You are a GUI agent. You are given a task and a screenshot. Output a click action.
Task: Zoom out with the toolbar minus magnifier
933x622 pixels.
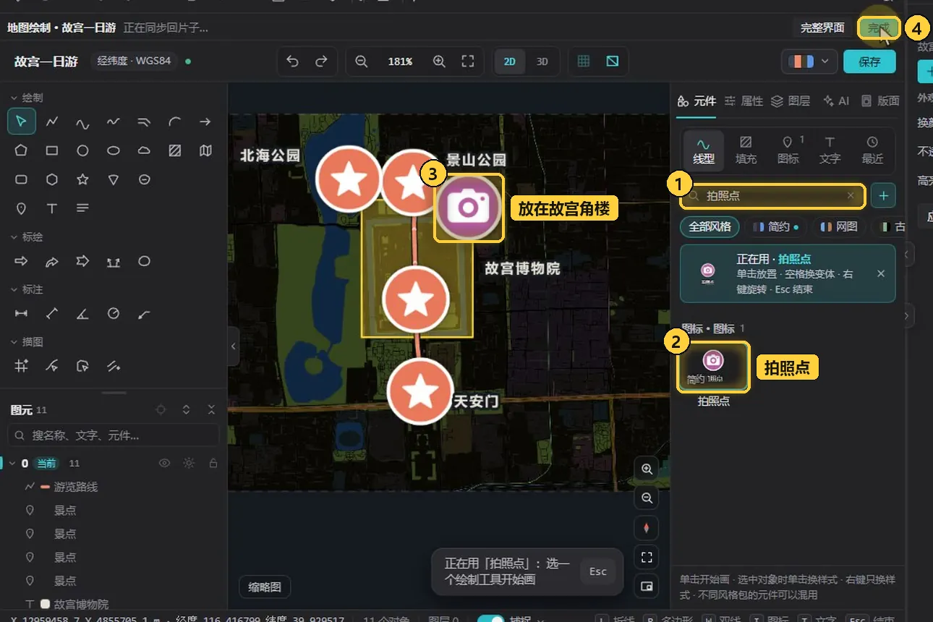362,61
